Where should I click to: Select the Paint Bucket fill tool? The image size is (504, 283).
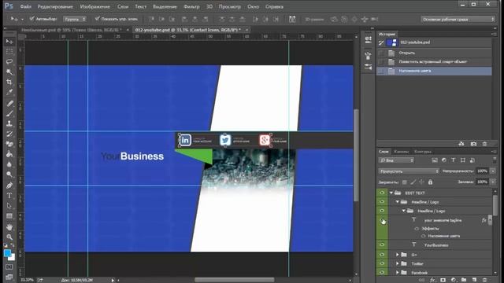point(9,154)
